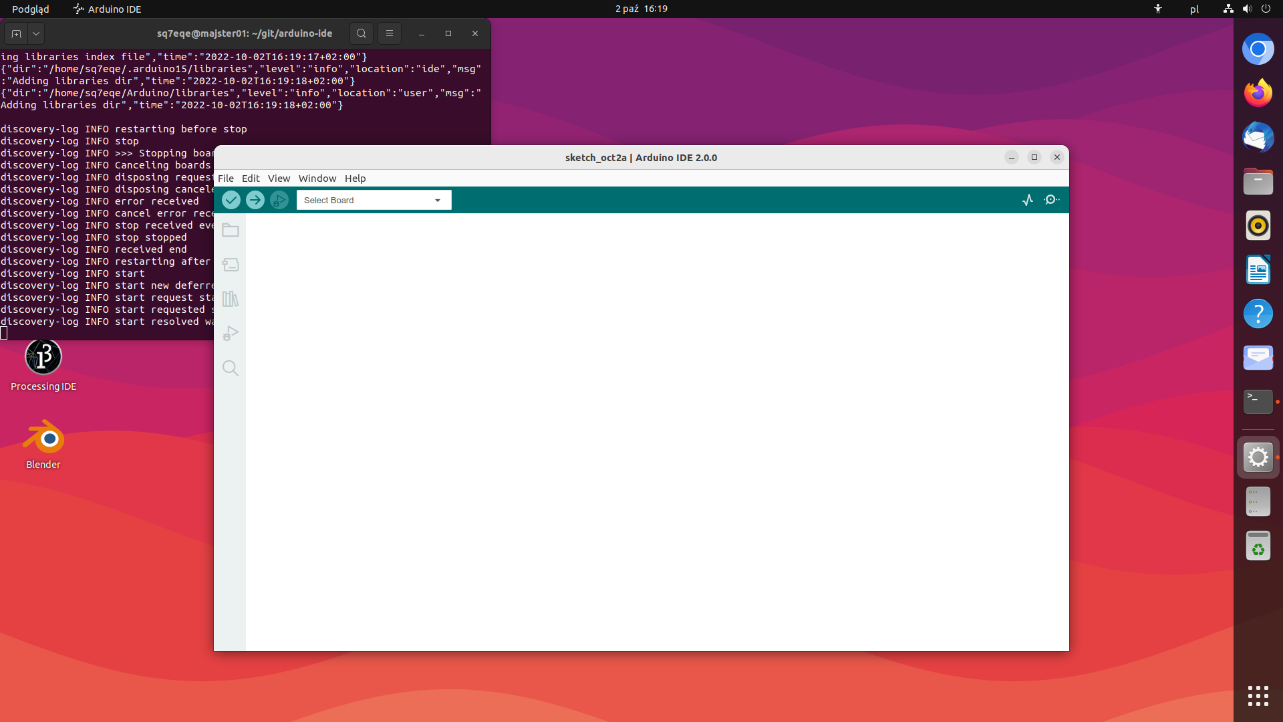Open the network status icon in top bar
Image resolution: width=1283 pixels, height=722 pixels.
click(1228, 9)
